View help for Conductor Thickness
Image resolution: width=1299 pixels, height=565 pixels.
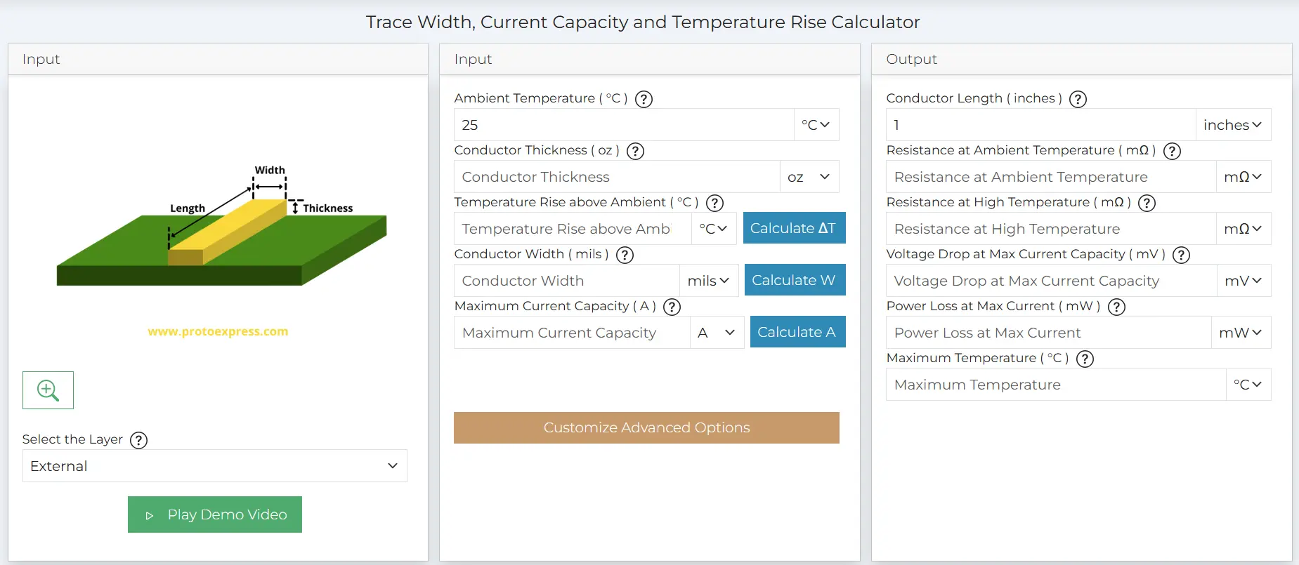635,151
